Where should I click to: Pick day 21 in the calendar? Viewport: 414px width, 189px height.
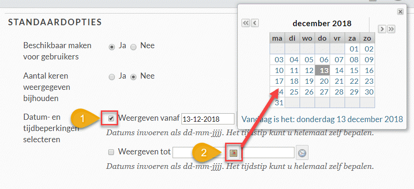[337, 81]
